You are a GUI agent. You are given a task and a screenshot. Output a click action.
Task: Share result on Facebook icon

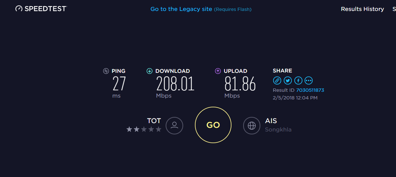click(x=298, y=80)
